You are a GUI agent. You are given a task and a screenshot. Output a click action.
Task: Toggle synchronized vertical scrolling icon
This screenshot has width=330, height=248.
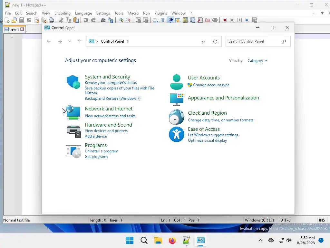[x=138, y=20]
